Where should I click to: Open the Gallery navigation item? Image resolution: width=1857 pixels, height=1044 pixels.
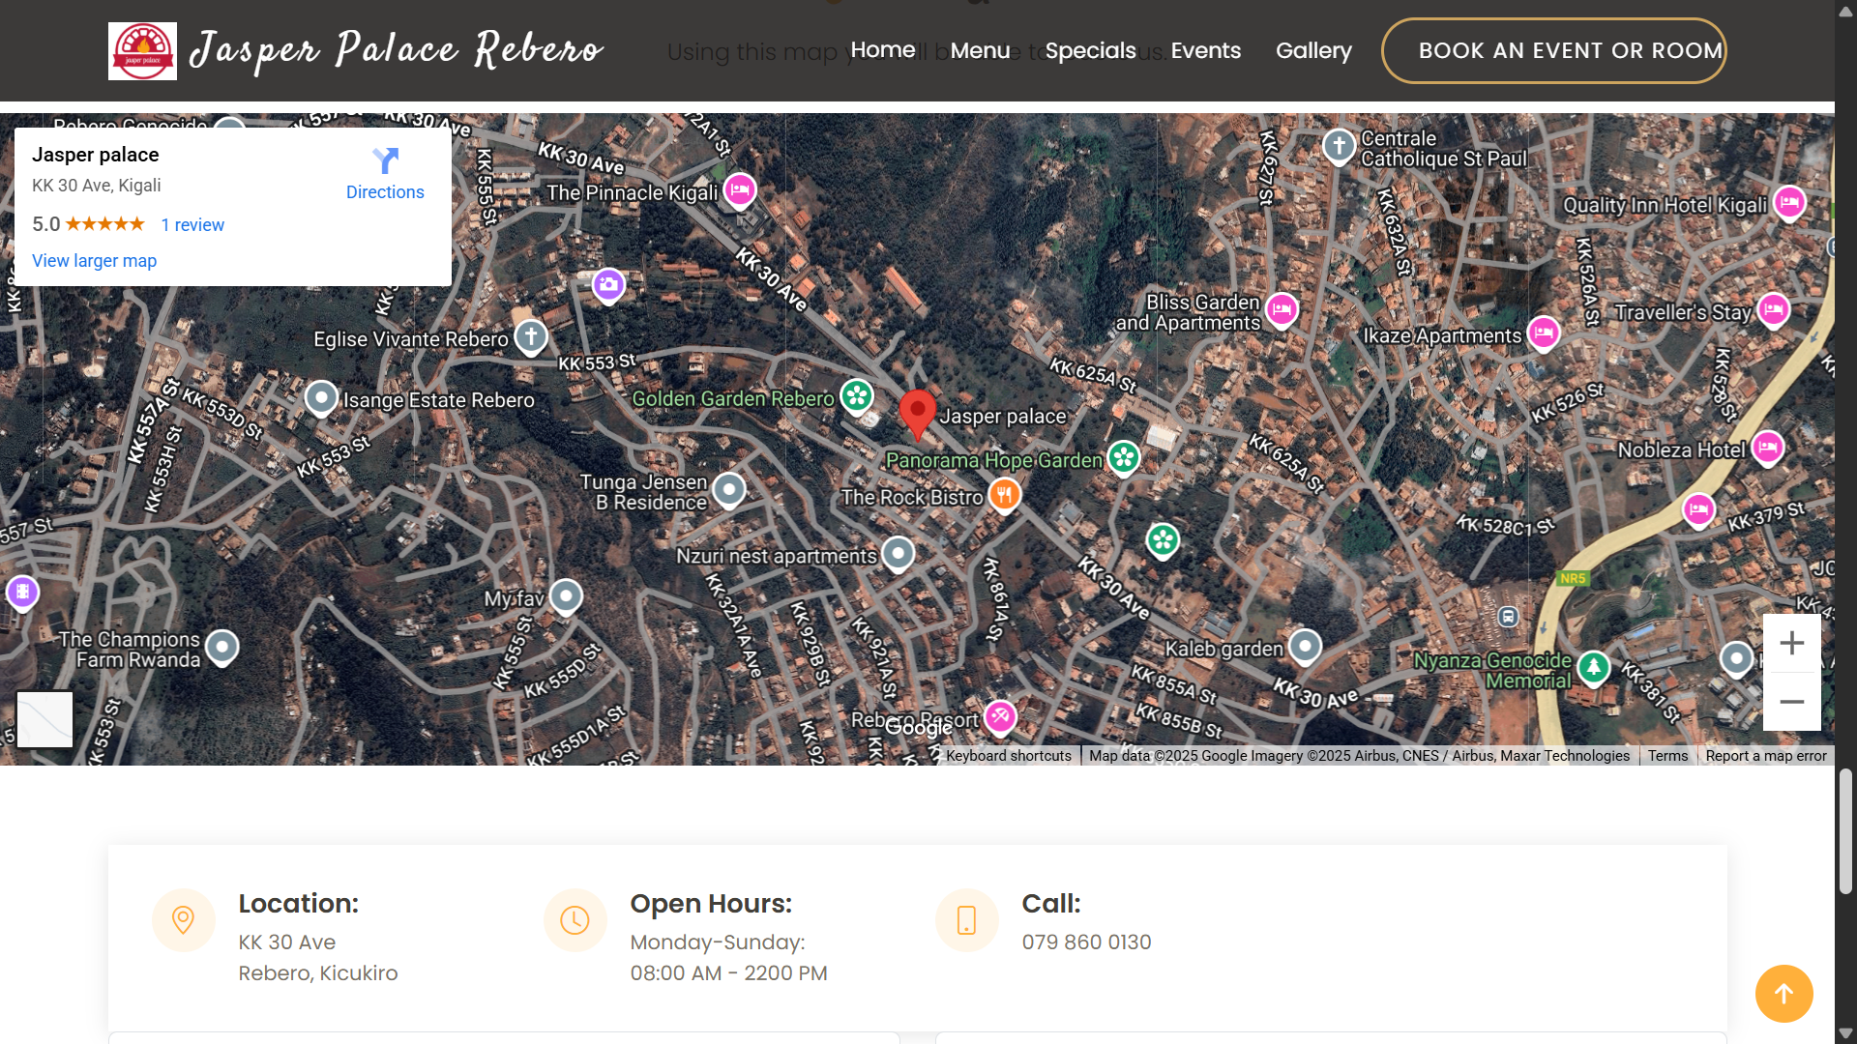click(1313, 50)
